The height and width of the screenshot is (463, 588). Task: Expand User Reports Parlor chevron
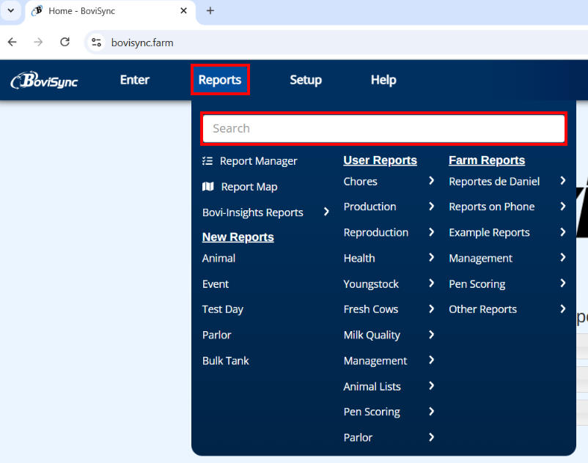click(x=431, y=437)
